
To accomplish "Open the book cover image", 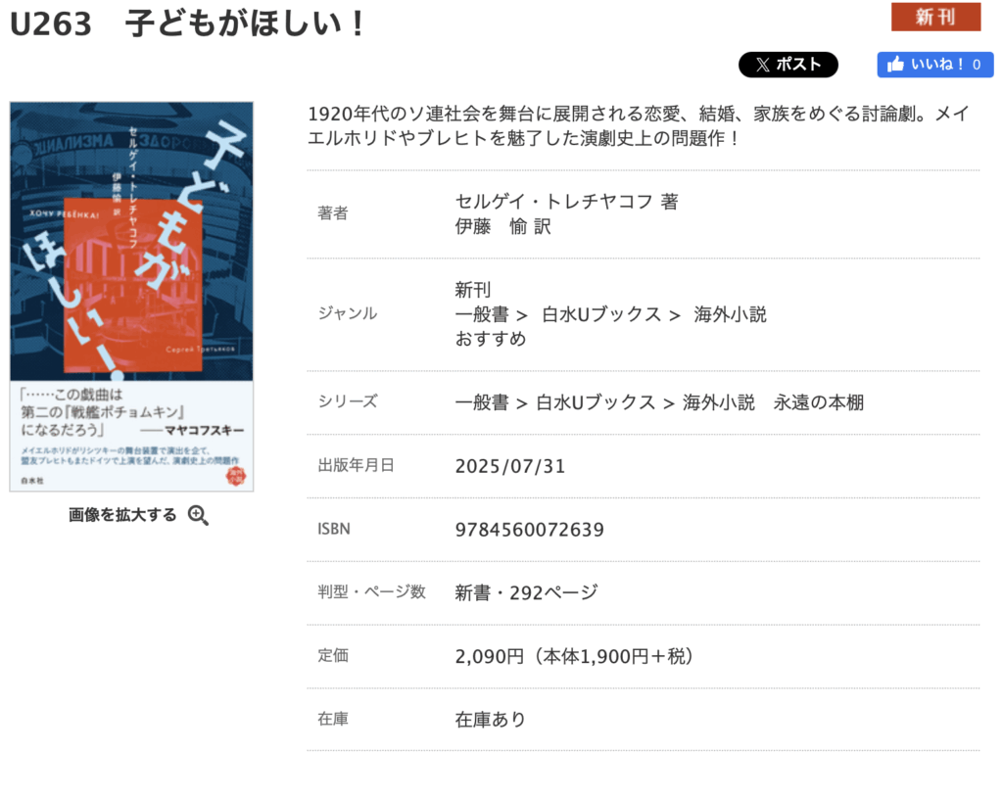I will point(132,297).
